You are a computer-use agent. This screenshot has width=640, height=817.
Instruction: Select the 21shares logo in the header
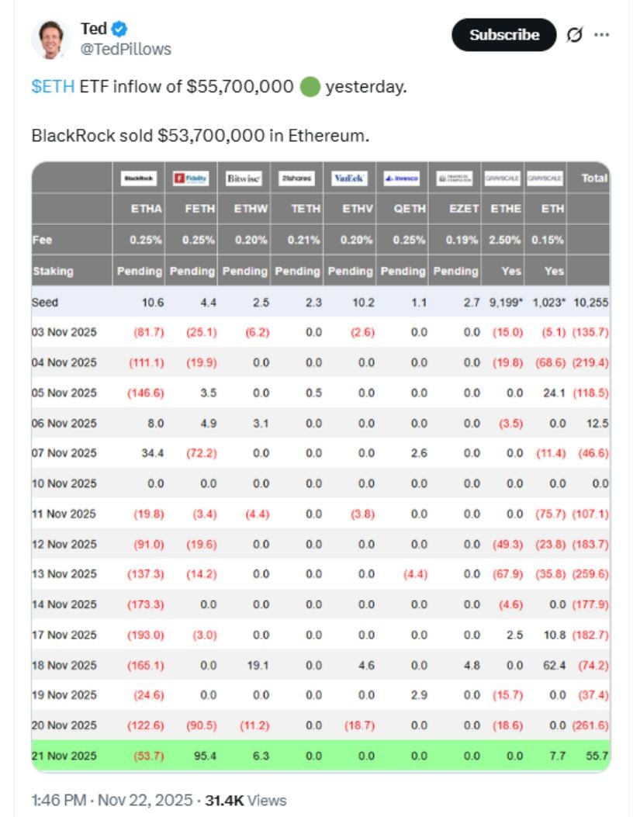tap(296, 178)
